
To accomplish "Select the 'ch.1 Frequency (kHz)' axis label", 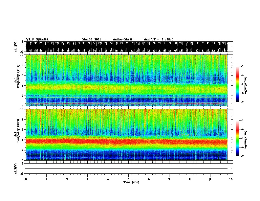I will click(17, 77).
